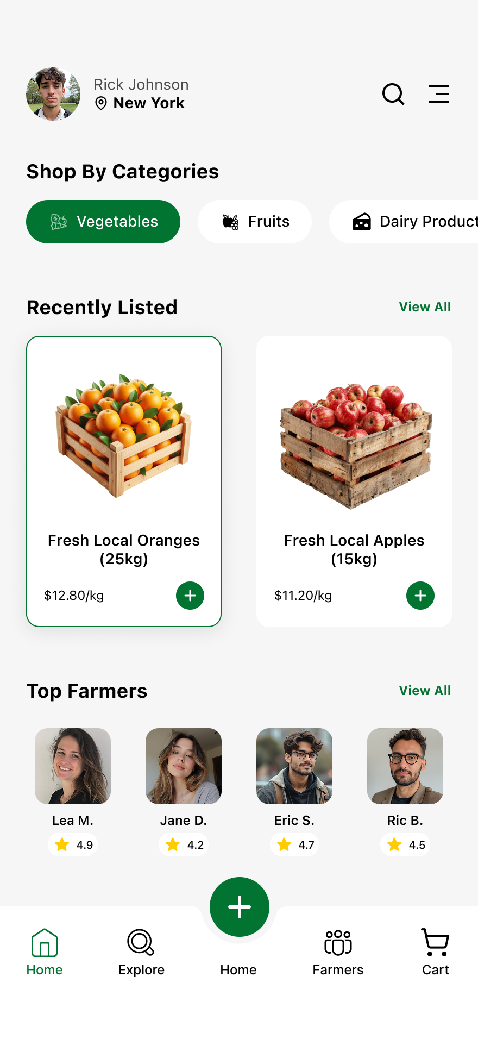Screen dimensions: 478x1039
Task: Click the New York location label
Action: pyautogui.click(x=148, y=103)
